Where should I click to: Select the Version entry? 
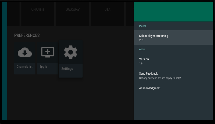click(173, 61)
